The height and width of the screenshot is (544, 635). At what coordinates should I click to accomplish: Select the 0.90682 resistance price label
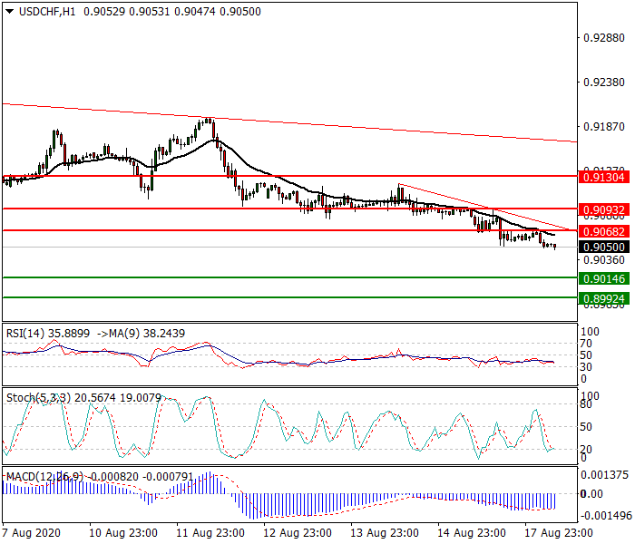604,232
